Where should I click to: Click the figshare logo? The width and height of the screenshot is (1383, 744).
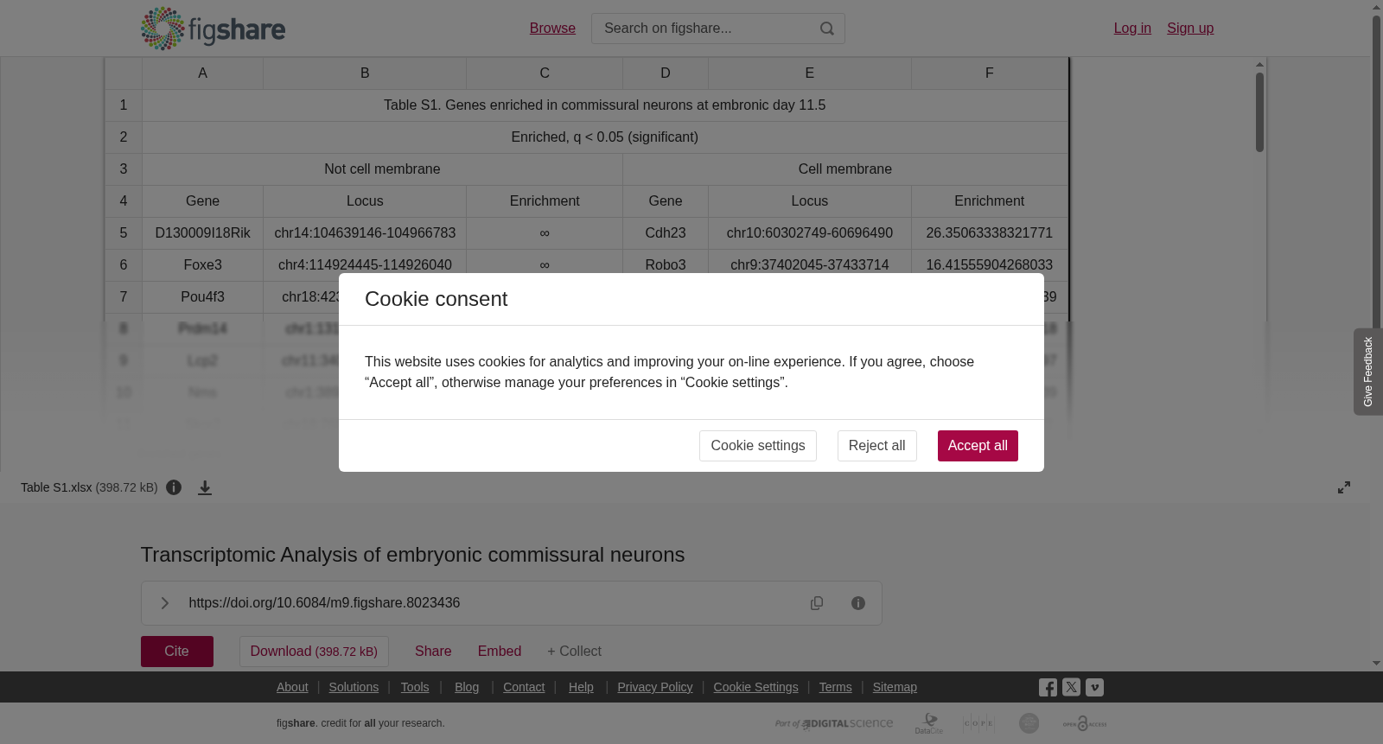pos(213,29)
